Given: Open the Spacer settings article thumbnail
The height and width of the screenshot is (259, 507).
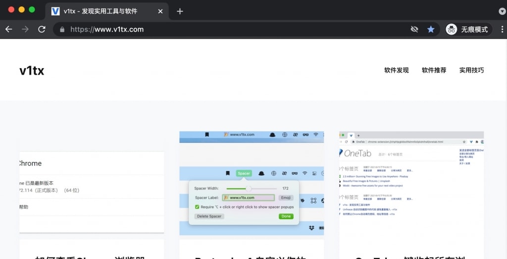Looking at the screenshot, I should click(x=252, y=182).
